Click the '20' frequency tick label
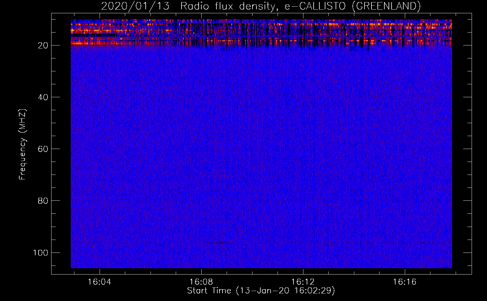 click(43, 45)
